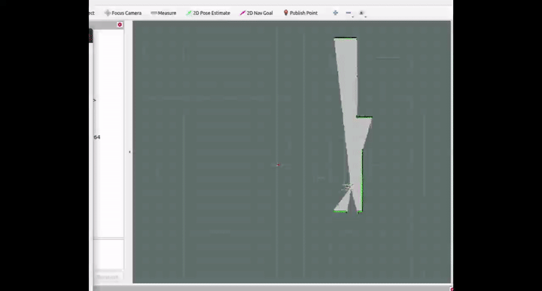542x291 pixels.
Task: Select the Measure tool
Action: click(x=163, y=13)
